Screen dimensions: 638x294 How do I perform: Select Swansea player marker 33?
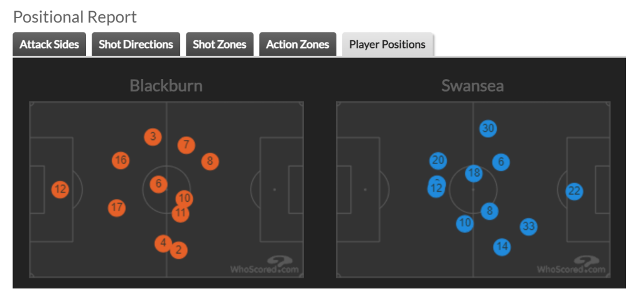[528, 227]
